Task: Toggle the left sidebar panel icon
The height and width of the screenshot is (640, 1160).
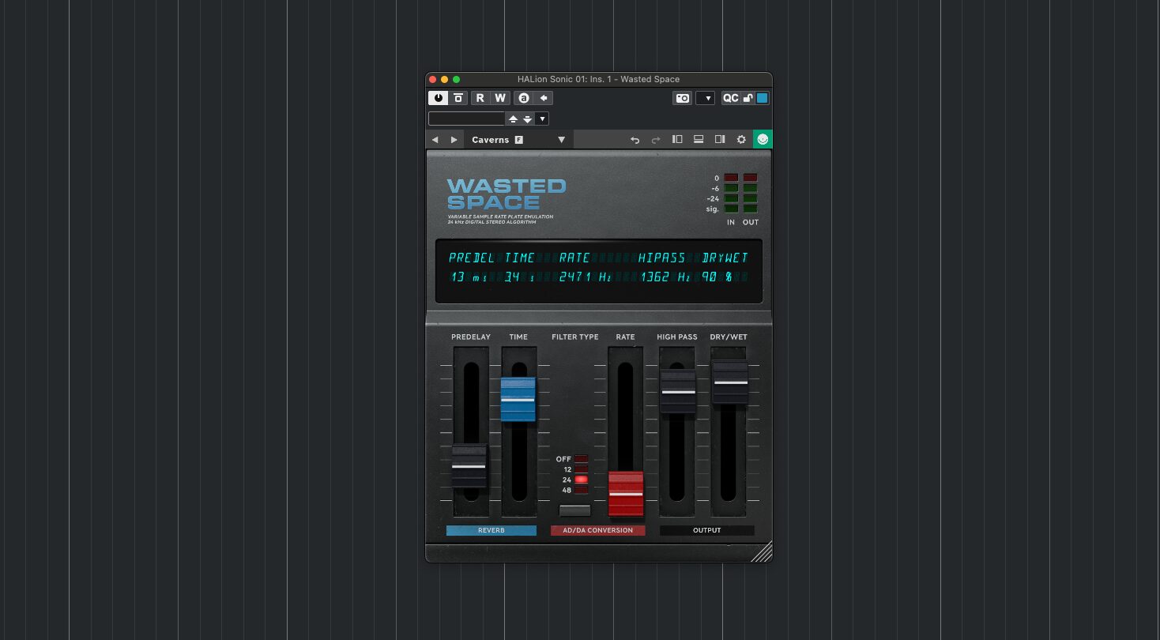Action: 677,139
